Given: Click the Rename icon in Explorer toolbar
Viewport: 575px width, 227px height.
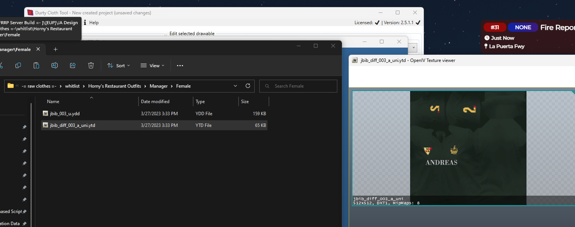Looking at the screenshot, I should point(55,65).
